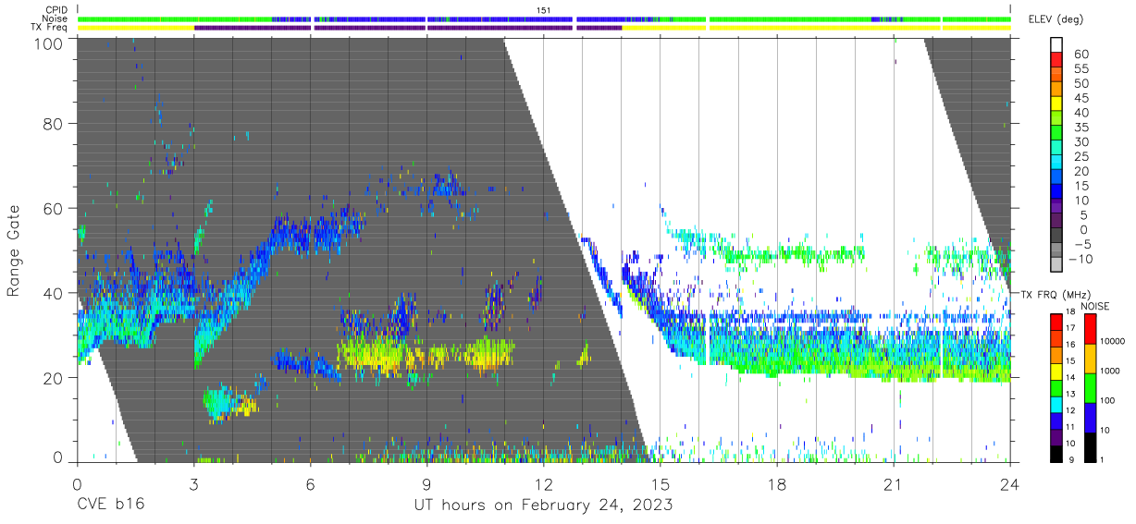Pick green 100–1000 swatch of NOISE bar
Viewport: 1136px width, 524px height.
pos(1089,387)
